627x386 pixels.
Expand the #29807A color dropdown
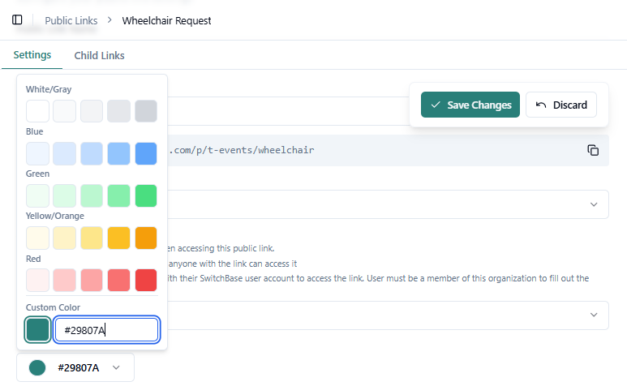[117, 367]
